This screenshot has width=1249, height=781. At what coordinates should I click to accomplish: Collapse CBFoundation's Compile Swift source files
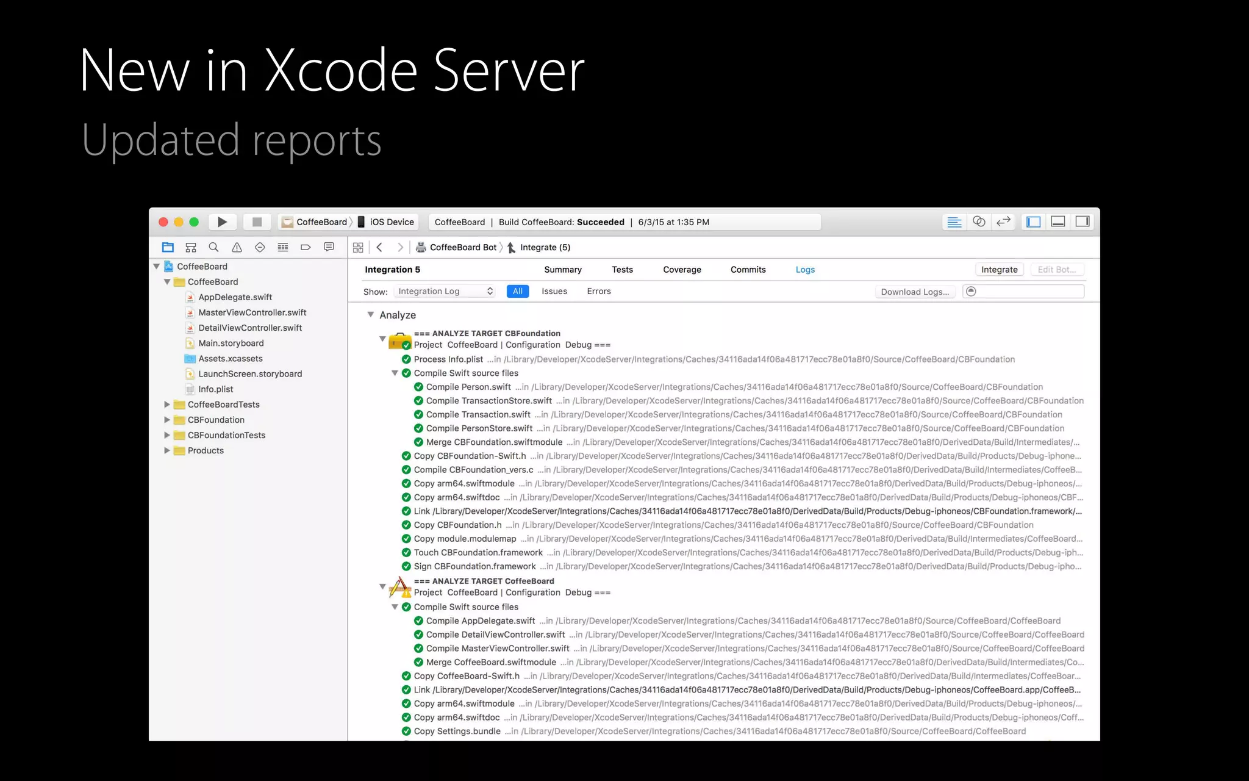395,373
